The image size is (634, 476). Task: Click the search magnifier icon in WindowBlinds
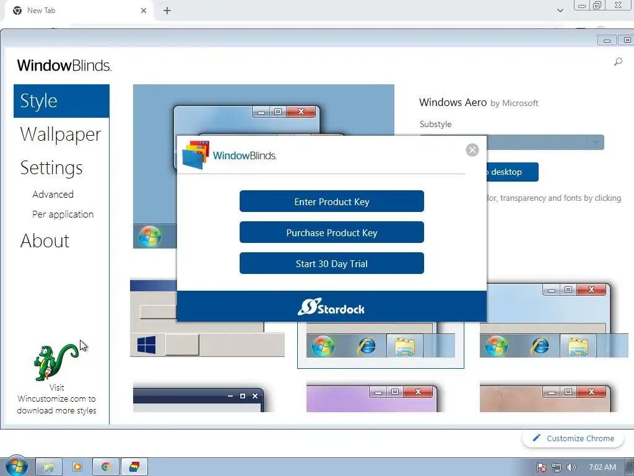coord(618,61)
